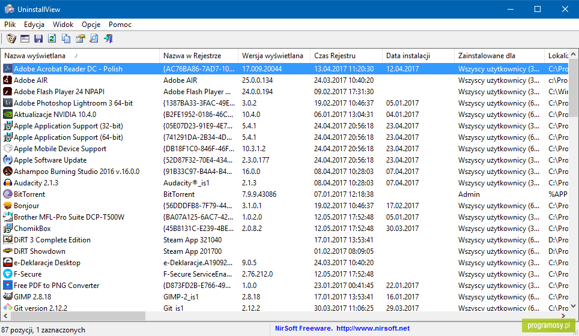
Task: Open the www.nirsoft.net link
Action: 373,328
